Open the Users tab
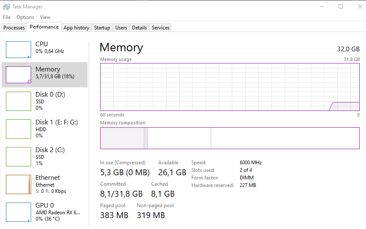This screenshot has width=366, height=229. pos(121,27)
